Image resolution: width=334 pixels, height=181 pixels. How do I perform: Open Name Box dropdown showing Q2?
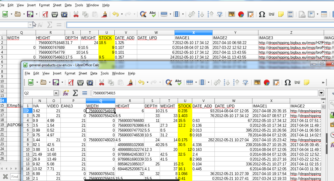click(56, 93)
